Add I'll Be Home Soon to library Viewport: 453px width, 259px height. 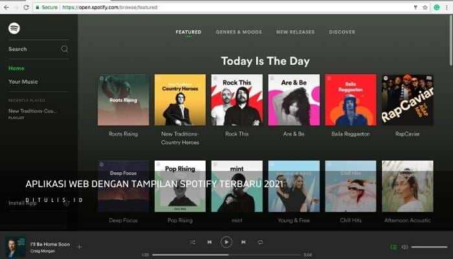79,247
